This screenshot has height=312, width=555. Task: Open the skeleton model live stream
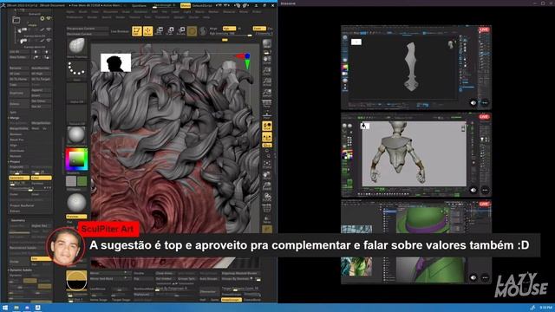click(x=416, y=154)
